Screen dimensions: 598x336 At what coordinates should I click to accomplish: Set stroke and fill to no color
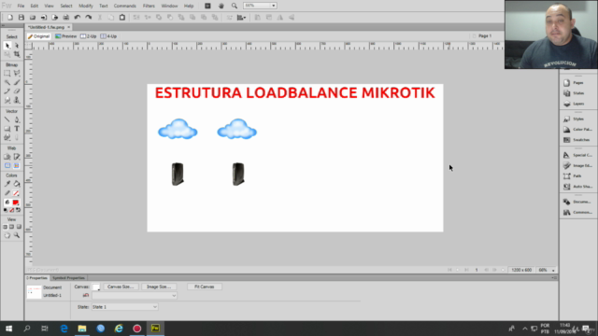[x=12, y=210]
